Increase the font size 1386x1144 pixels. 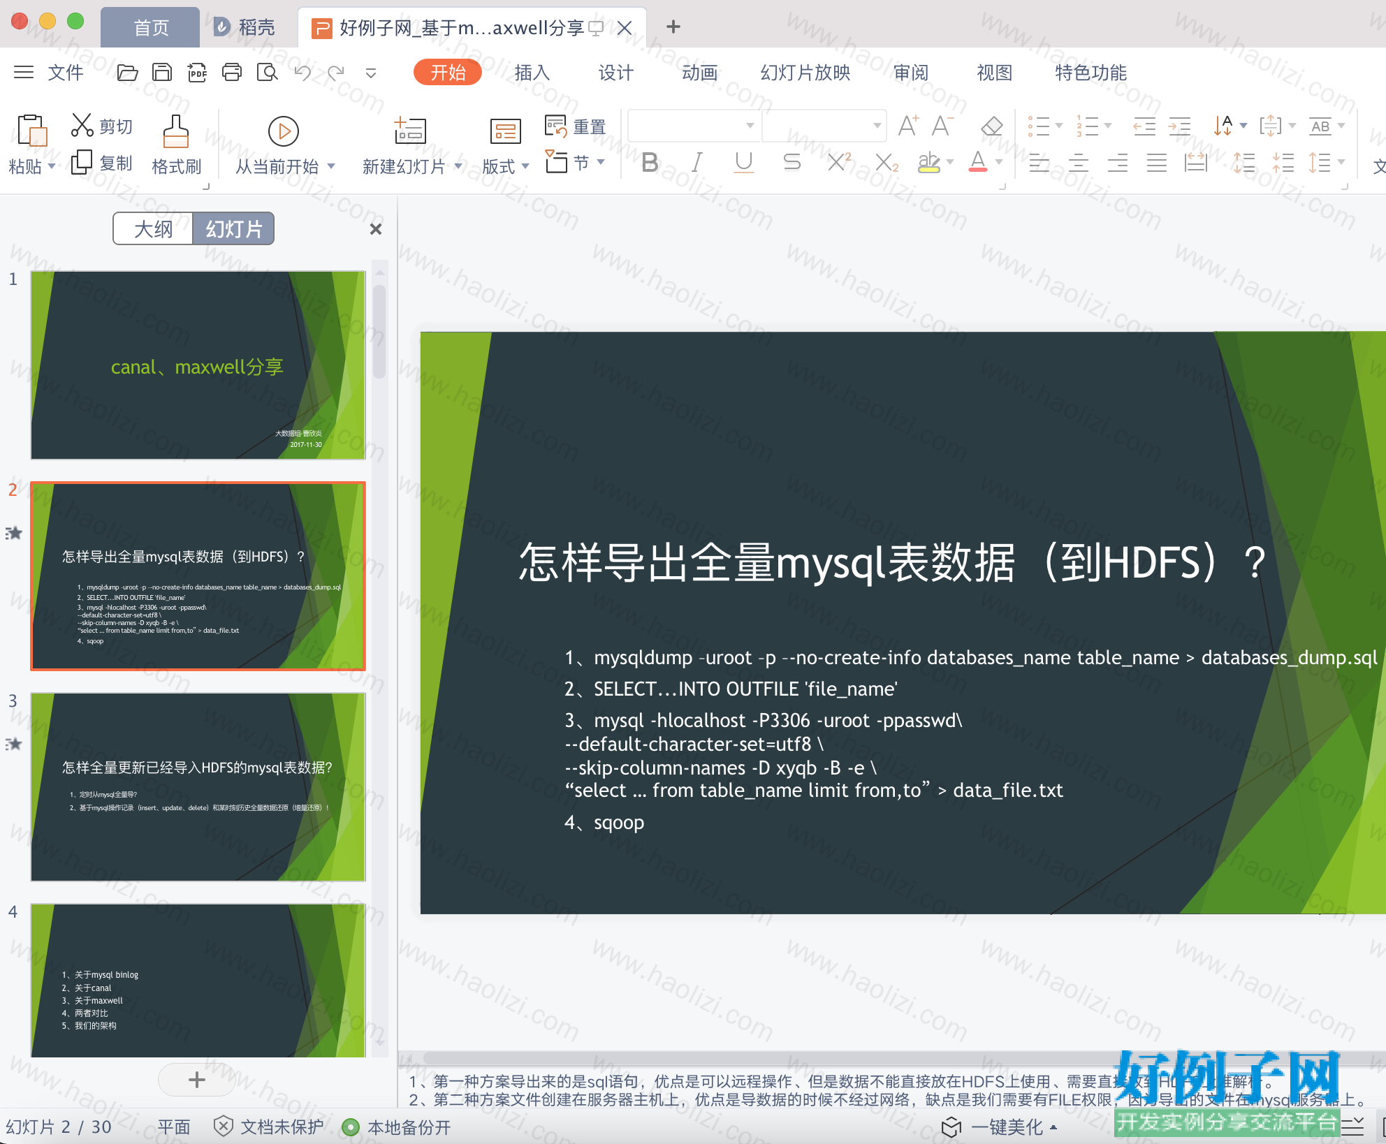coord(908,126)
